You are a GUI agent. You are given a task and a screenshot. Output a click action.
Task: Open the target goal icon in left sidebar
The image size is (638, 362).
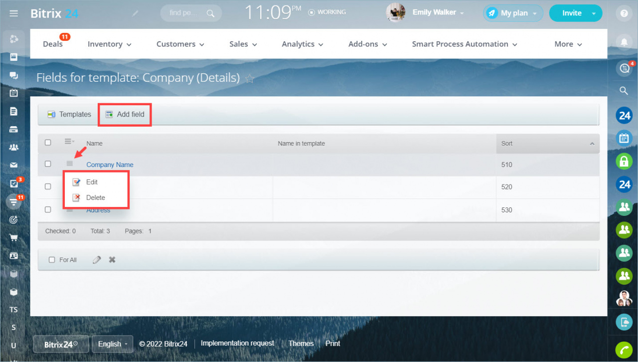(x=14, y=219)
